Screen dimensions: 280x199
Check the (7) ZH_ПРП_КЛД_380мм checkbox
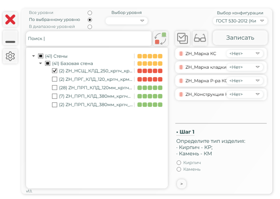pyautogui.click(x=54, y=96)
